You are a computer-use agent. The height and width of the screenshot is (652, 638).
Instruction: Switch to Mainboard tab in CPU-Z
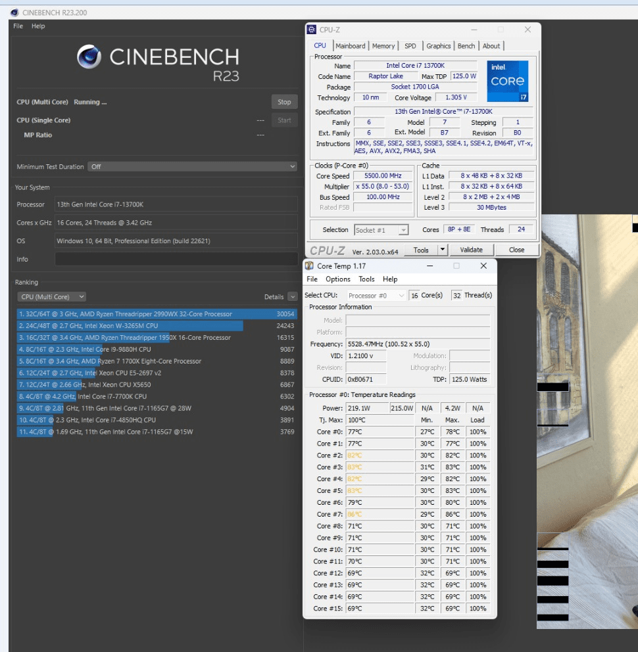[351, 46]
